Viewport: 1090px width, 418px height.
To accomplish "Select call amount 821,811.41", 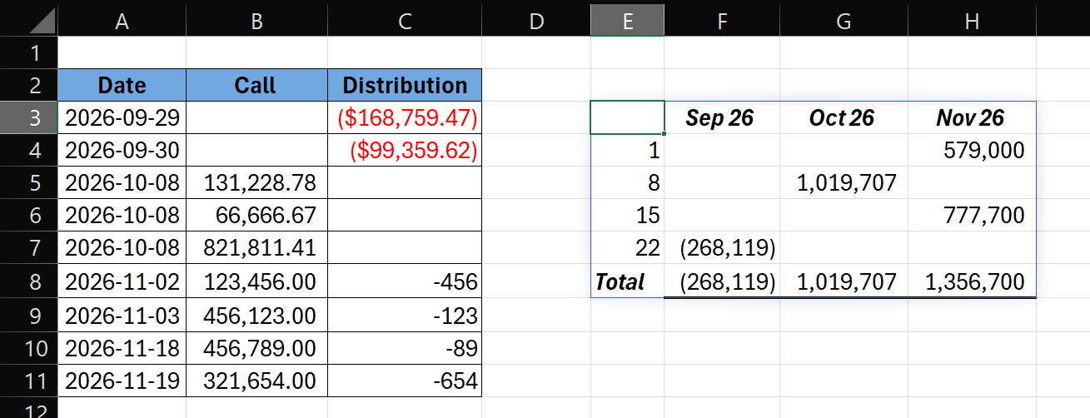I will 256,248.
